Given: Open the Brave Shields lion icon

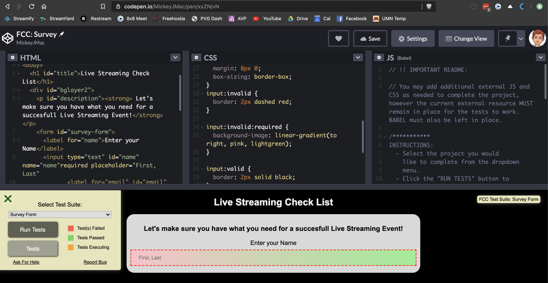Looking at the screenshot, I should [428, 7].
